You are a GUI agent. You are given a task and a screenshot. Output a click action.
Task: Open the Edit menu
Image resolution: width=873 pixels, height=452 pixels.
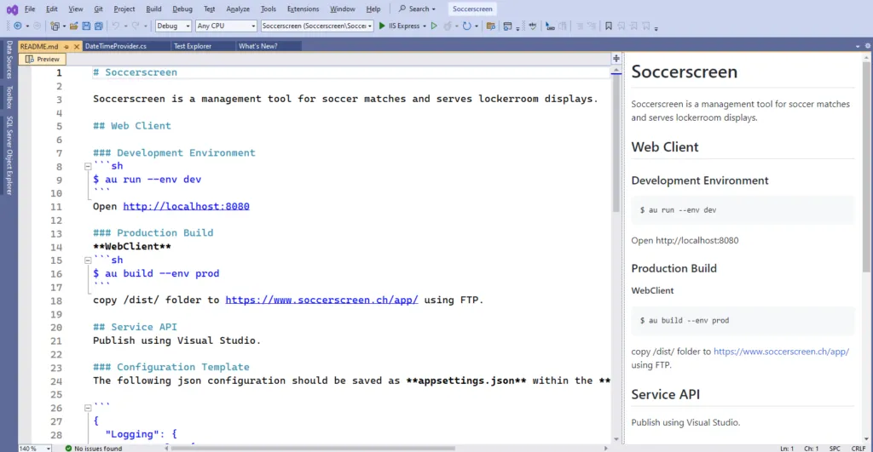click(x=52, y=9)
